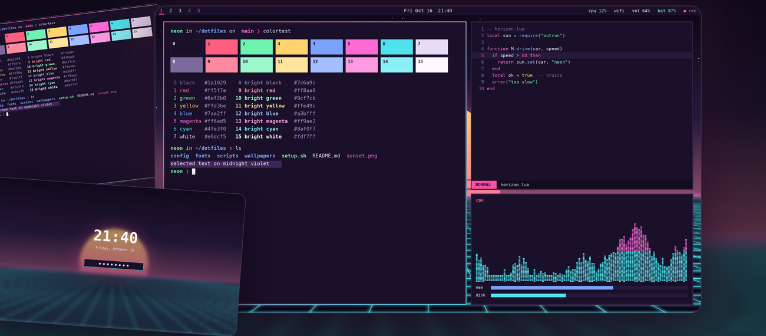The width and height of the screenshot is (766, 336).
Task: Select white swatch 7 in main terminal
Action: 431,47
